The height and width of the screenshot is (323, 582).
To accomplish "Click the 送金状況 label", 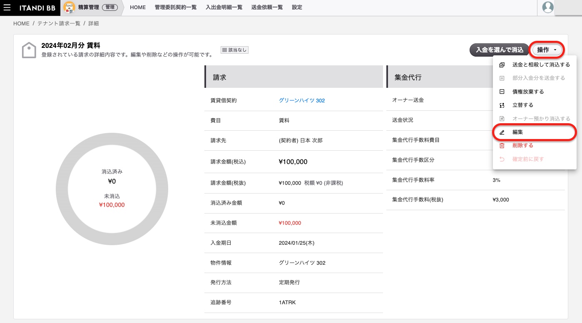I will [x=403, y=120].
